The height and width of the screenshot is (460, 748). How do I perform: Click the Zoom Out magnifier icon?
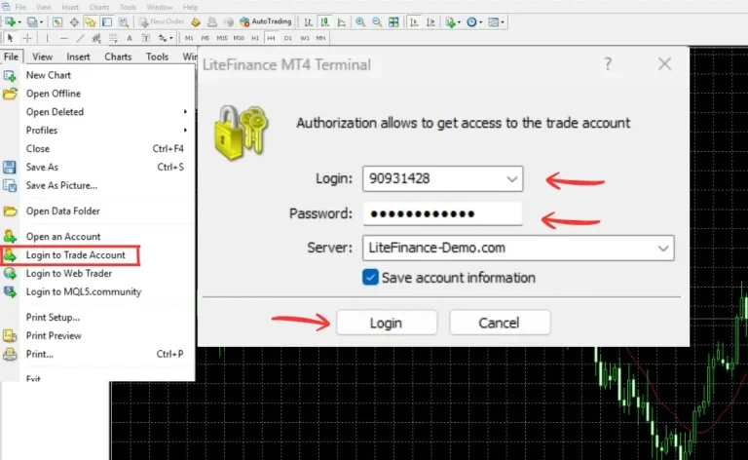(377, 22)
